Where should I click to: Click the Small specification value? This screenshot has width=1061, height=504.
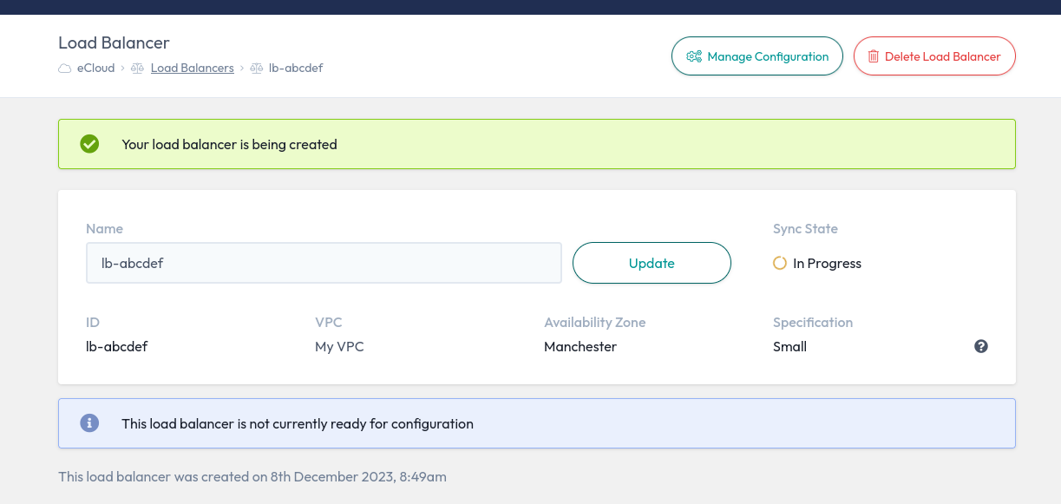[x=789, y=347]
